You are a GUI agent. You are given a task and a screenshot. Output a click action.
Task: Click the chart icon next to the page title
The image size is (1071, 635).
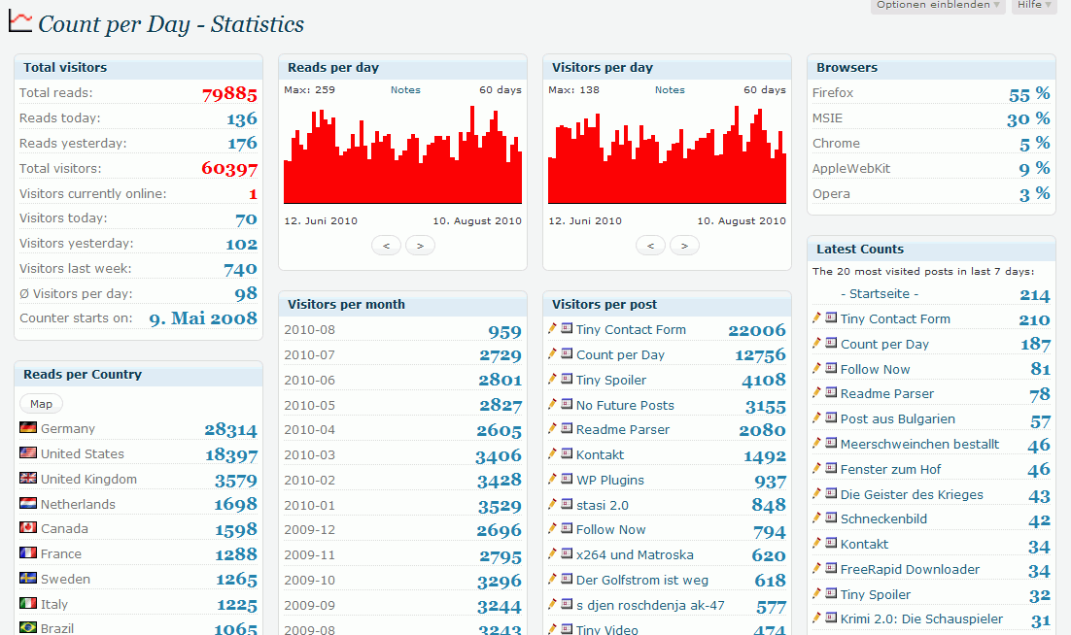tap(20, 22)
